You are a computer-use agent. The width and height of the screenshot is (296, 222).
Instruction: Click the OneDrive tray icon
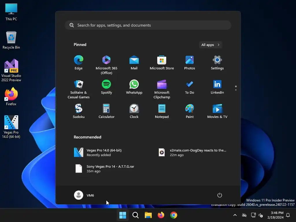pos(244,215)
